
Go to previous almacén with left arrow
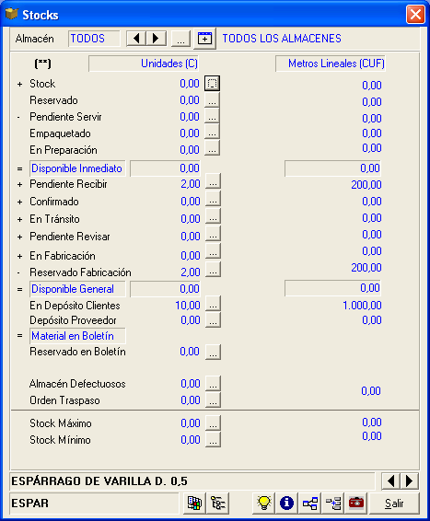[136, 39]
